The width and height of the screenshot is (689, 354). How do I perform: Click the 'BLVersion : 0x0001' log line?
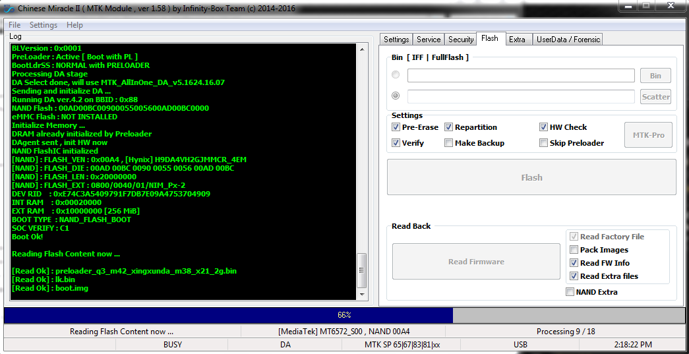47,48
